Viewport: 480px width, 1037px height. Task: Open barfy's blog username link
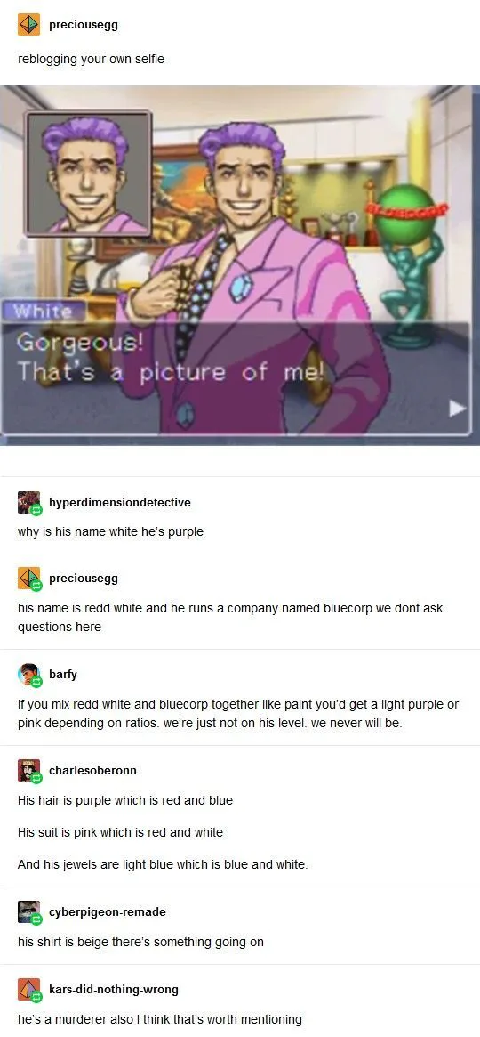(x=63, y=675)
